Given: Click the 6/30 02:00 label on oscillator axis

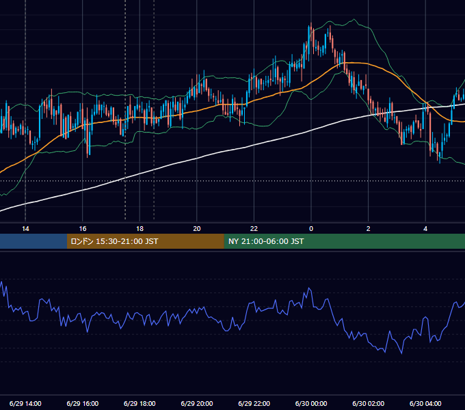Looking at the screenshot, I should tap(369, 403).
